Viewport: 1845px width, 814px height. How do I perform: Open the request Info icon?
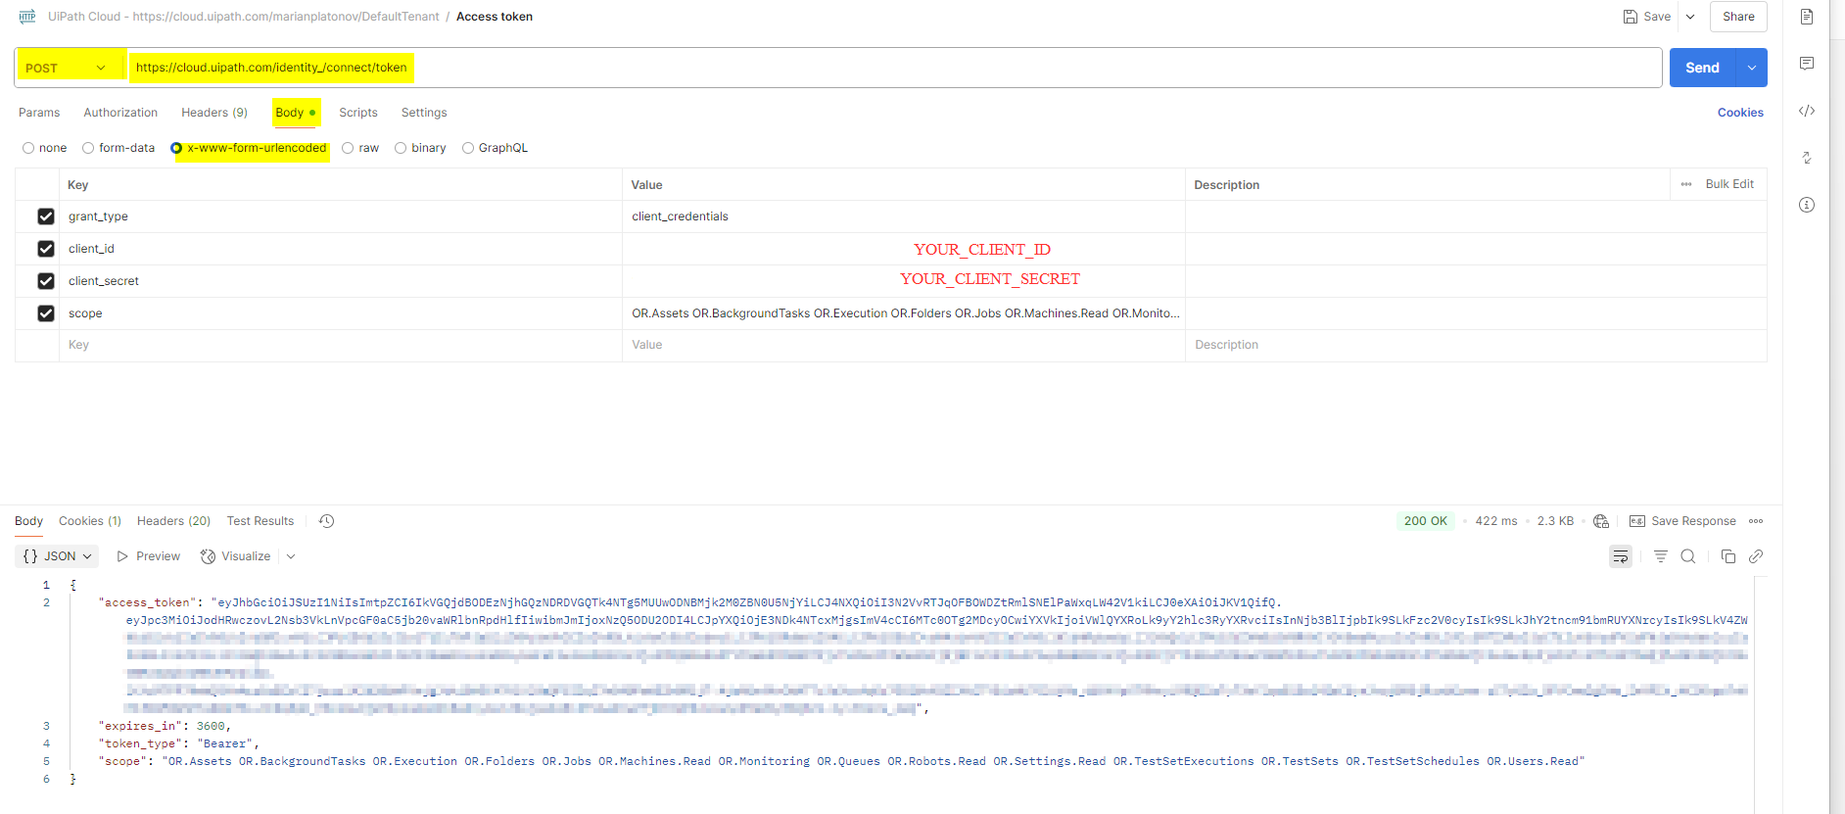pyautogui.click(x=1807, y=205)
